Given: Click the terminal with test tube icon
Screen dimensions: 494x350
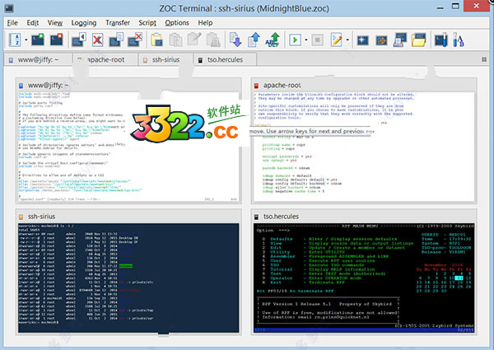Looking at the screenshot, I should pyautogui.click(x=441, y=40).
